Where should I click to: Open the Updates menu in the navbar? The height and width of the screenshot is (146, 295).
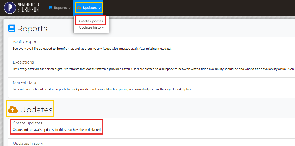(89, 8)
